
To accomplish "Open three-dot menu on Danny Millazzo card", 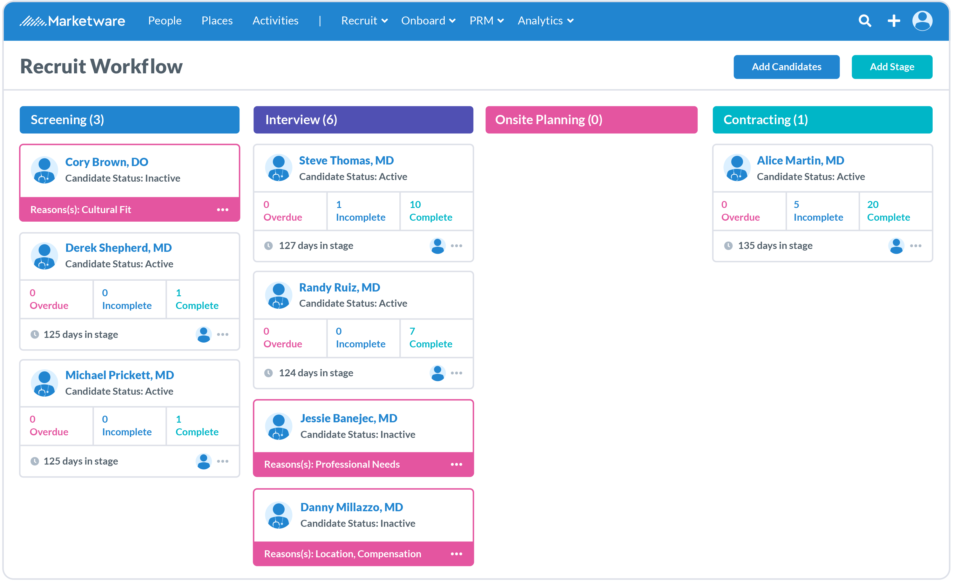I will [x=456, y=554].
